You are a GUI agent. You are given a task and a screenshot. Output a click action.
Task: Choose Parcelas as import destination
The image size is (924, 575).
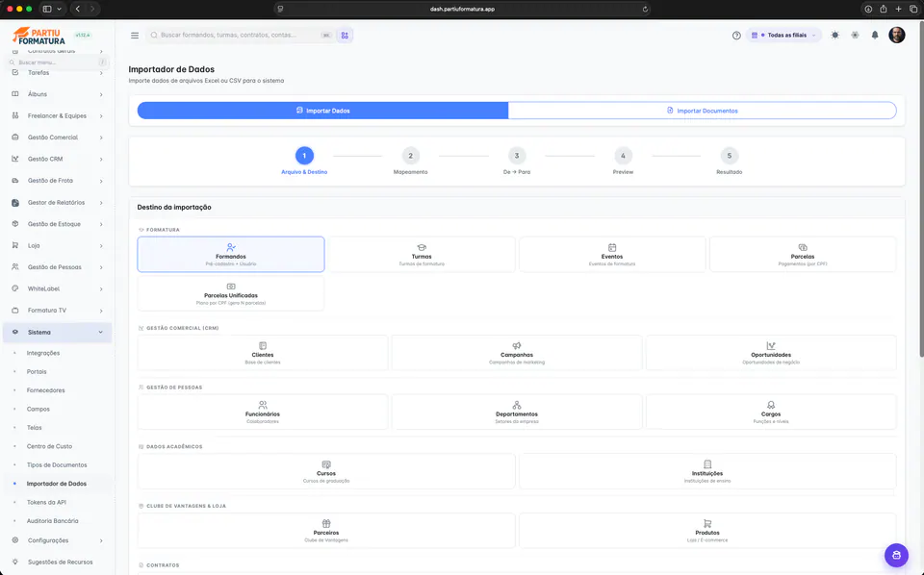[x=803, y=254]
